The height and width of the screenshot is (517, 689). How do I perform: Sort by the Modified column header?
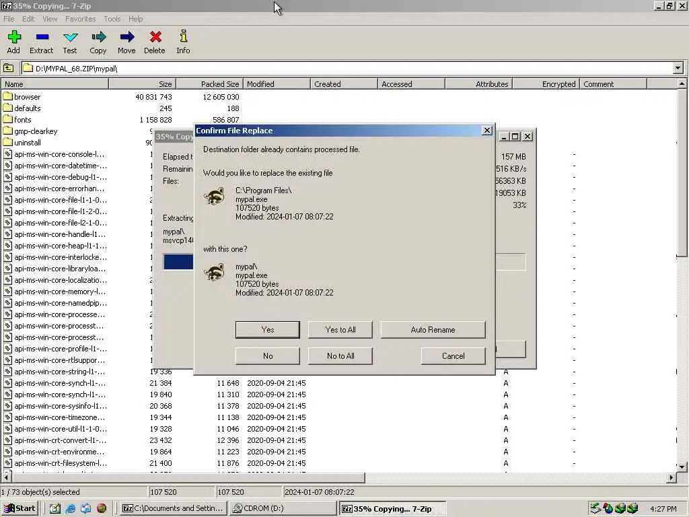click(x=277, y=84)
